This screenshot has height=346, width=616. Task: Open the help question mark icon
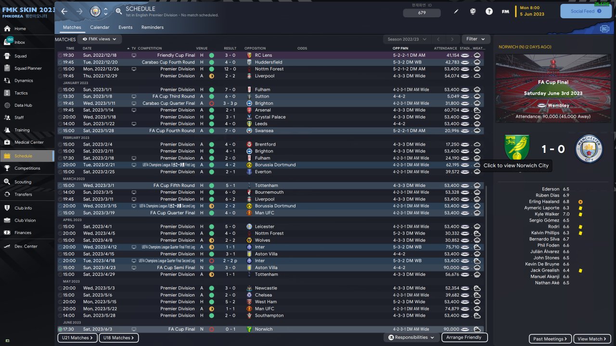pyautogui.click(x=489, y=11)
